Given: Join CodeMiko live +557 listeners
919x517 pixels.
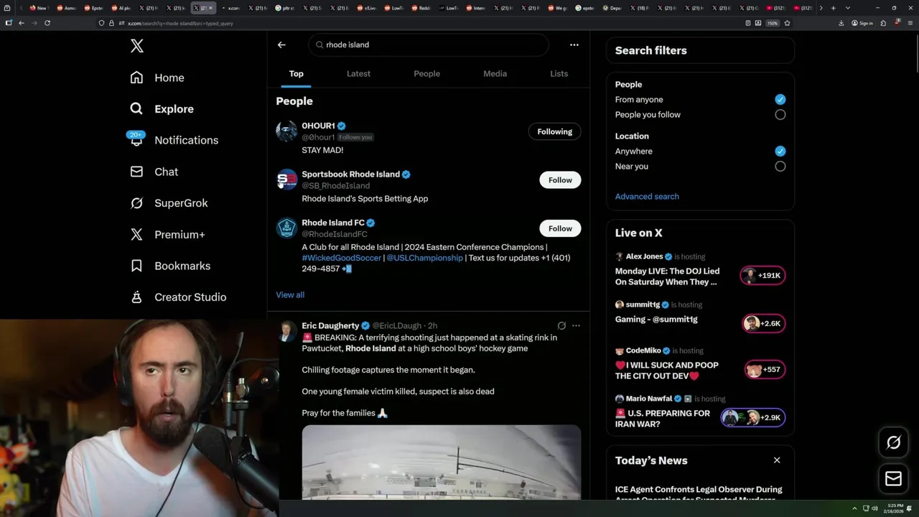Looking at the screenshot, I should (765, 370).
